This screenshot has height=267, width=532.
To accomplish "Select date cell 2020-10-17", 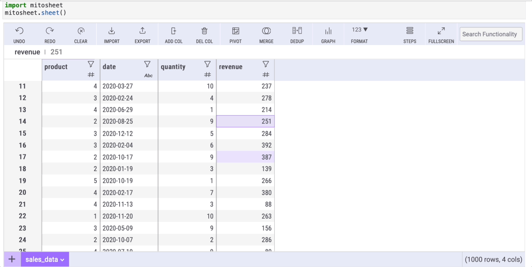I will tap(129, 157).
